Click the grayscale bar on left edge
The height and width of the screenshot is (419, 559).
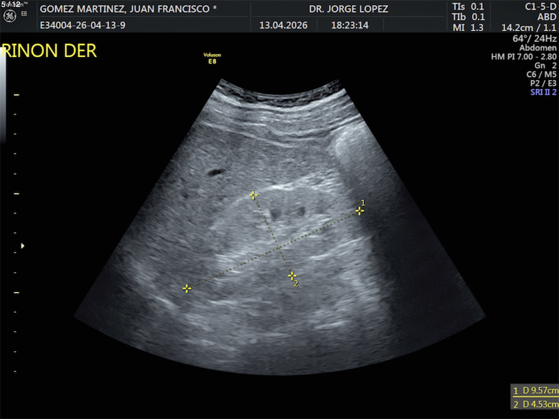tap(3, 95)
